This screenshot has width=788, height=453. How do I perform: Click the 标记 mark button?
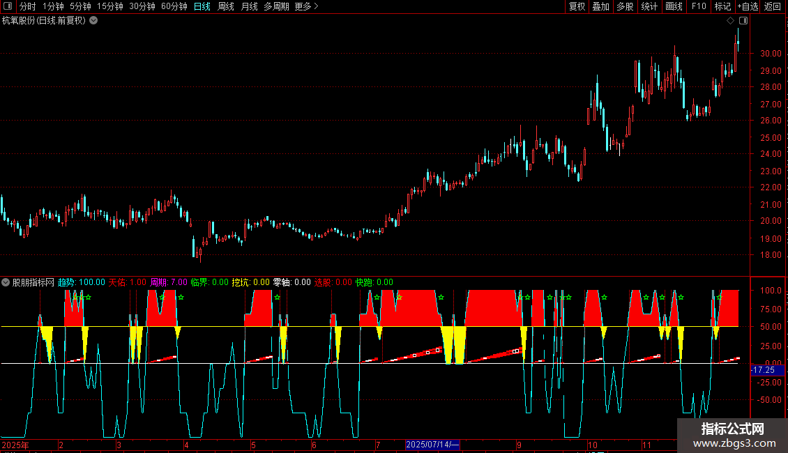point(722,6)
